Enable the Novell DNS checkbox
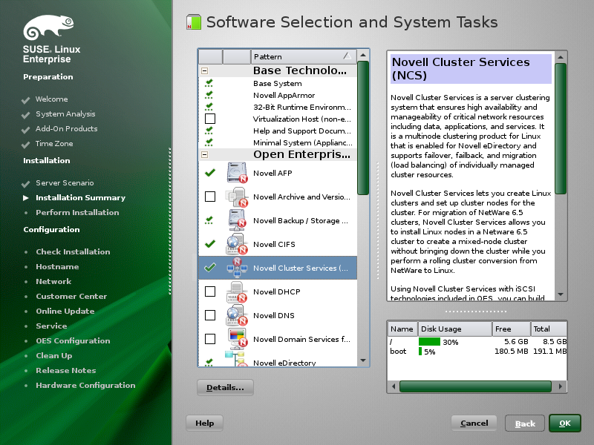 point(210,315)
